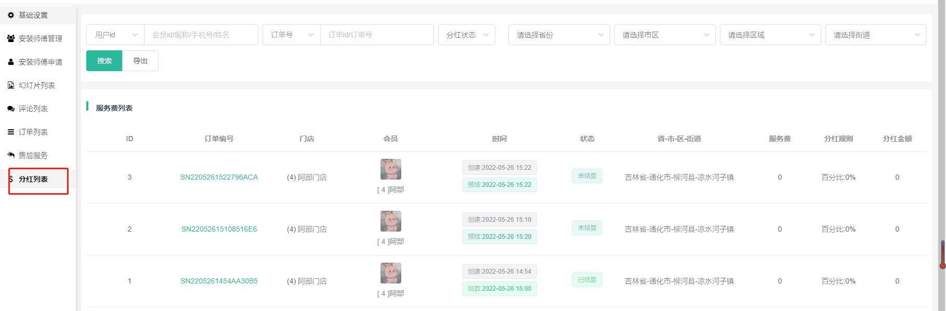Expand the 请选择市区 city dropdown
This screenshot has width=946, height=311.
click(x=664, y=35)
